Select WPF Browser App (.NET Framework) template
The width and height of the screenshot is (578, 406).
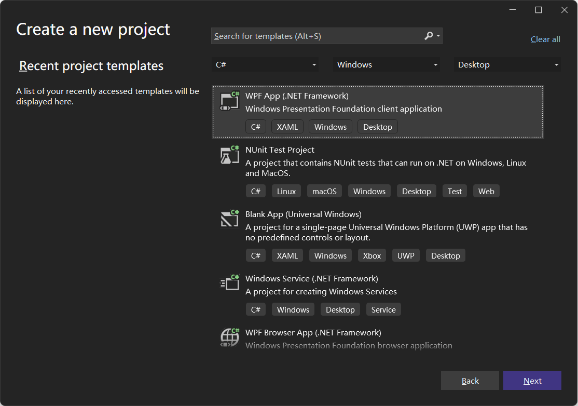point(378,339)
